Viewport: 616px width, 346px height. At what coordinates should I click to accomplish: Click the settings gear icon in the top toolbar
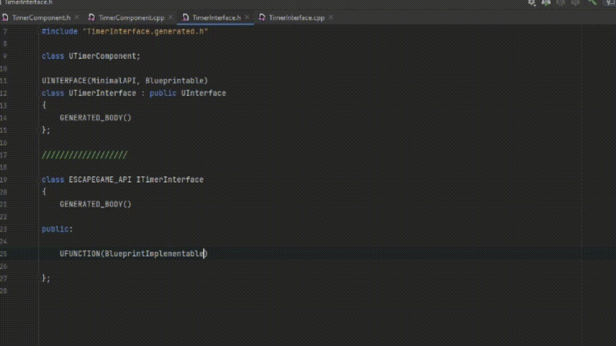(x=531, y=3)
